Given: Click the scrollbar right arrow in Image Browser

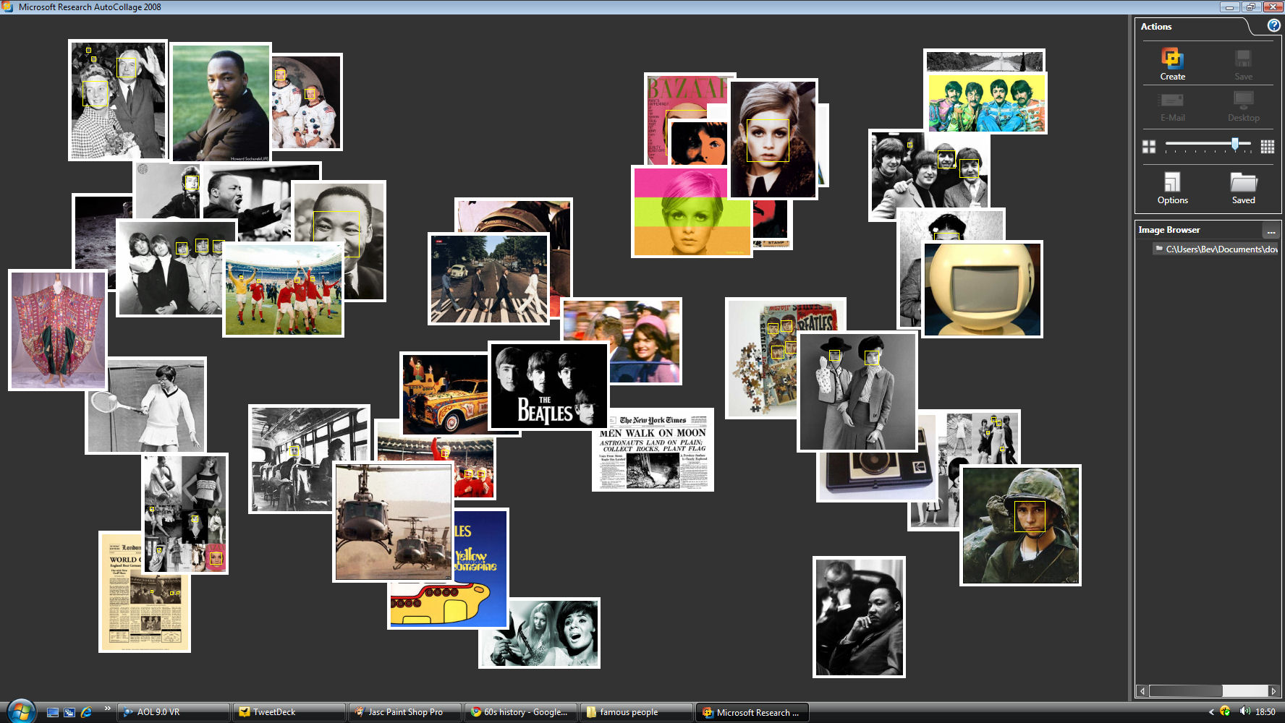Looking at the screenshot, I should click(x=1273, y=691).
